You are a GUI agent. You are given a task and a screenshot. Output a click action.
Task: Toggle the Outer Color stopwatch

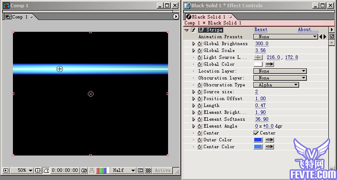coord(200,140)
